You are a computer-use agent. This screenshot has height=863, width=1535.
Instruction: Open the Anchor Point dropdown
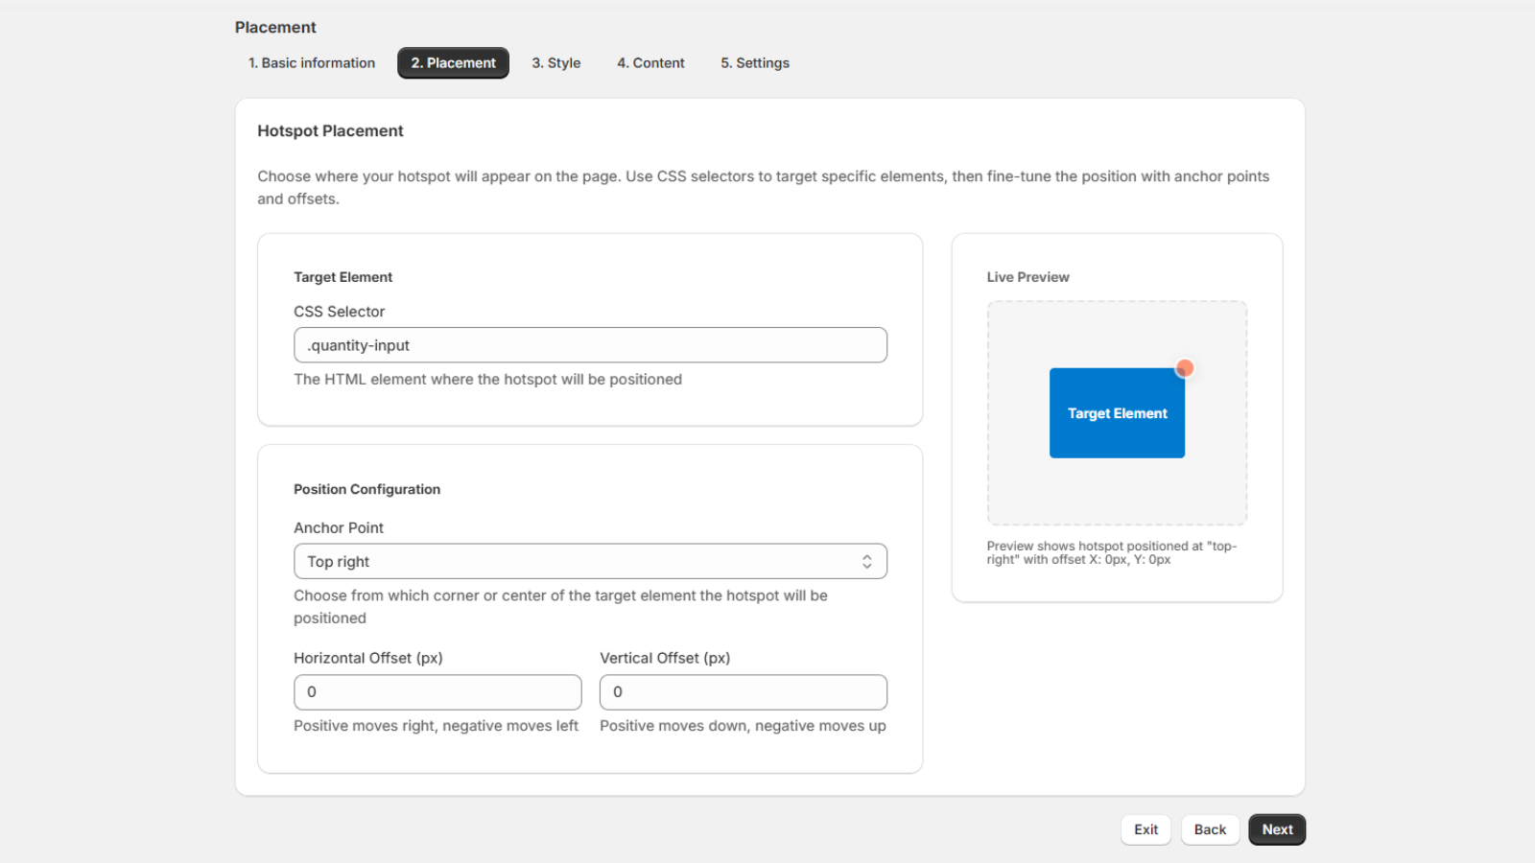pos(590,561)
